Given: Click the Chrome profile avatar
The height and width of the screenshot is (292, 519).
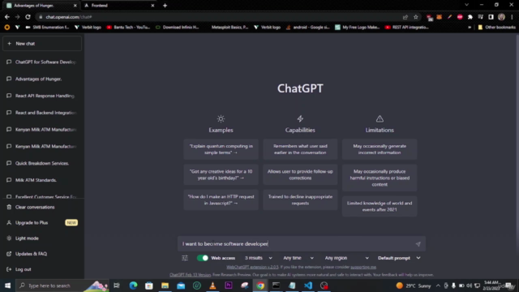Looking at the screenshot, I should (x=501, y=17).
